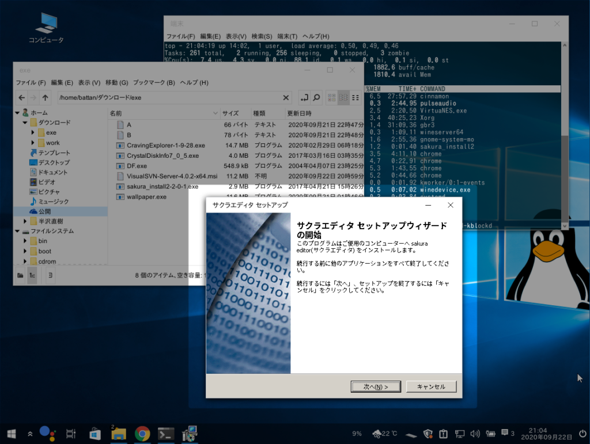Sort files by 名前 column header
This screenshot has height=444, width=590.
pos(164,113)
